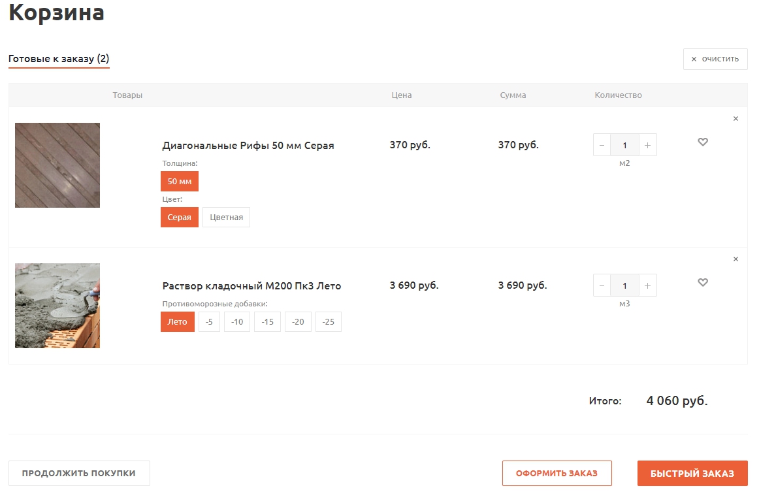759x503 pixels.
Task: Decrease quantity of Раствор кладочный with minus
Action: point(602,285)
